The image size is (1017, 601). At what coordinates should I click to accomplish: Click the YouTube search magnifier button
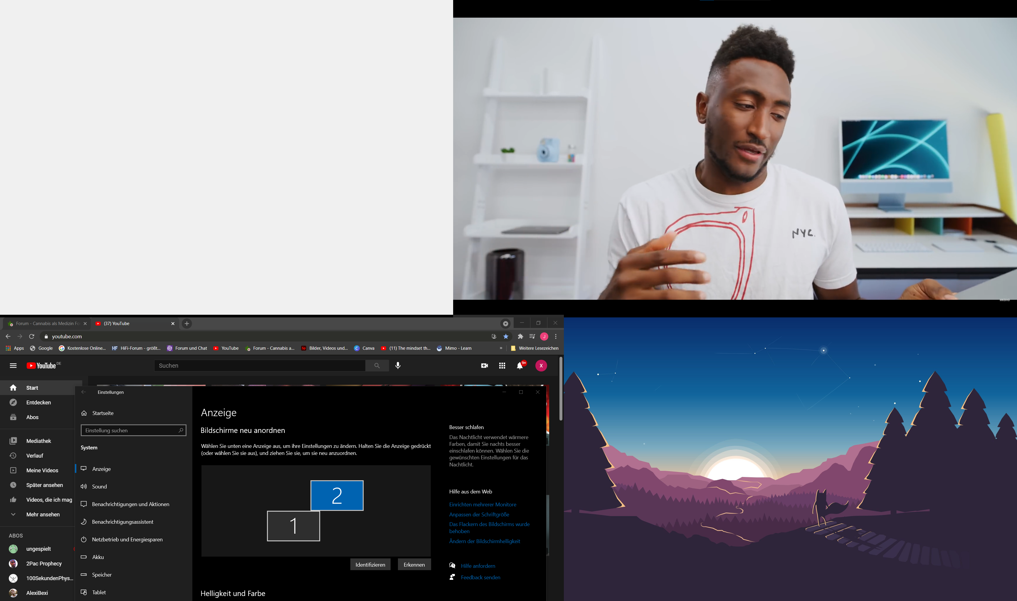pos(377,366)
